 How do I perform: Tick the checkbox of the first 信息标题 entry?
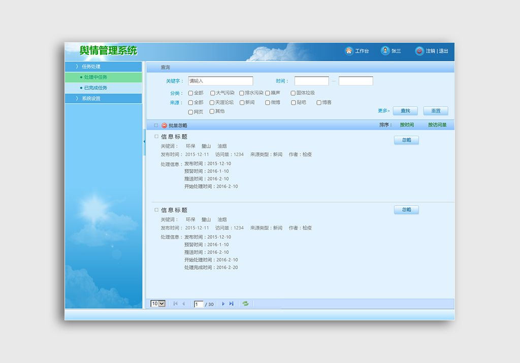click(156, 136)
